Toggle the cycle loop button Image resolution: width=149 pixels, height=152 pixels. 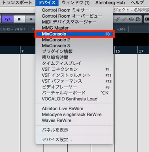point(8,19)
